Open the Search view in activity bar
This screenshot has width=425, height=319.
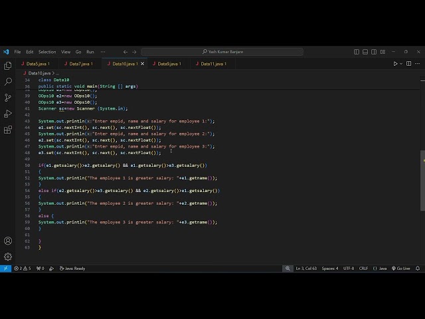(x=8, y=81)
